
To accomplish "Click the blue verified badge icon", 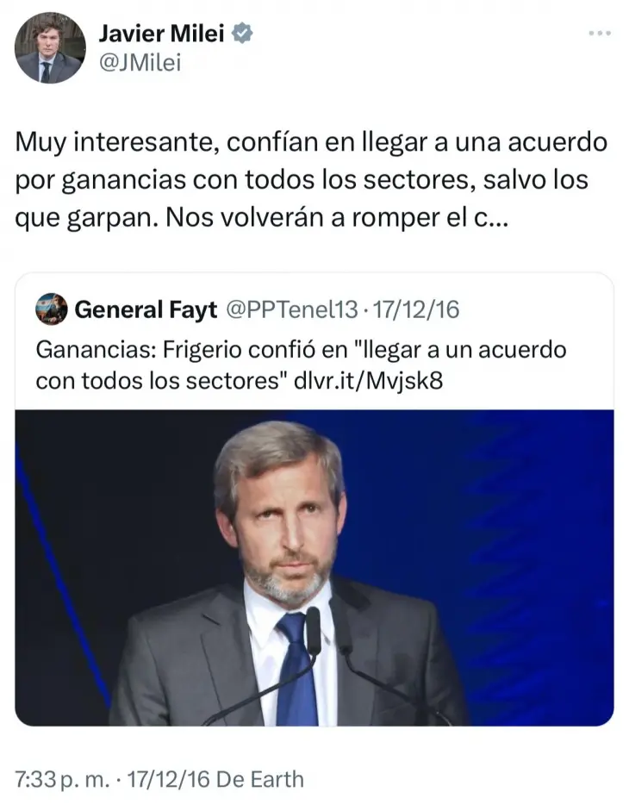I will click(x=242, y=33).
